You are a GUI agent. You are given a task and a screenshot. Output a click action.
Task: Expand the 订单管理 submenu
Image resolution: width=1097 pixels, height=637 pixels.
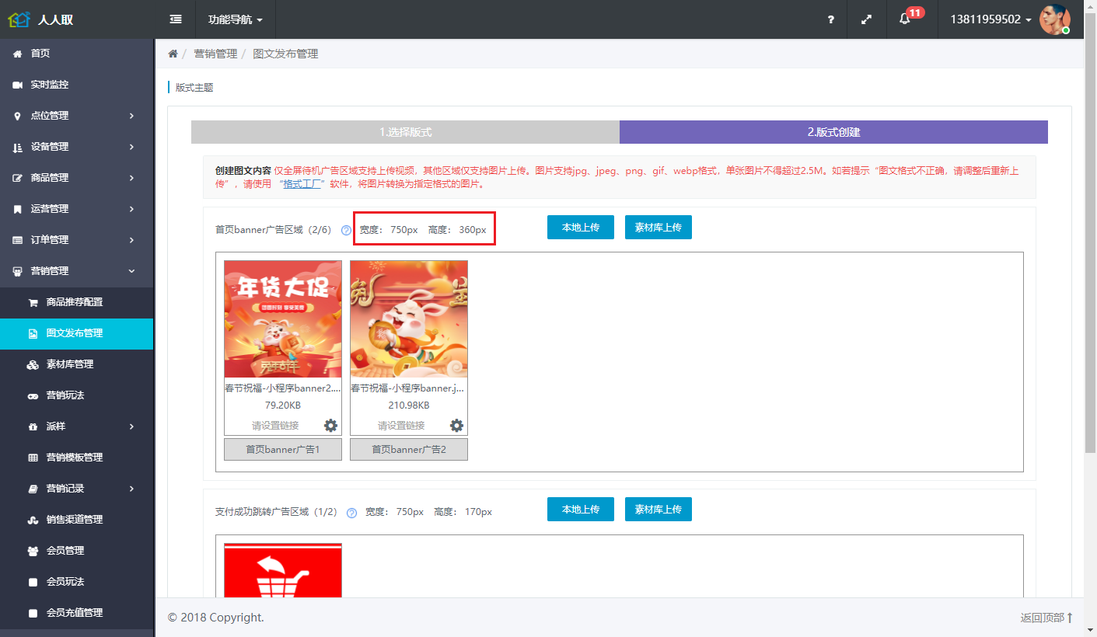131,240
